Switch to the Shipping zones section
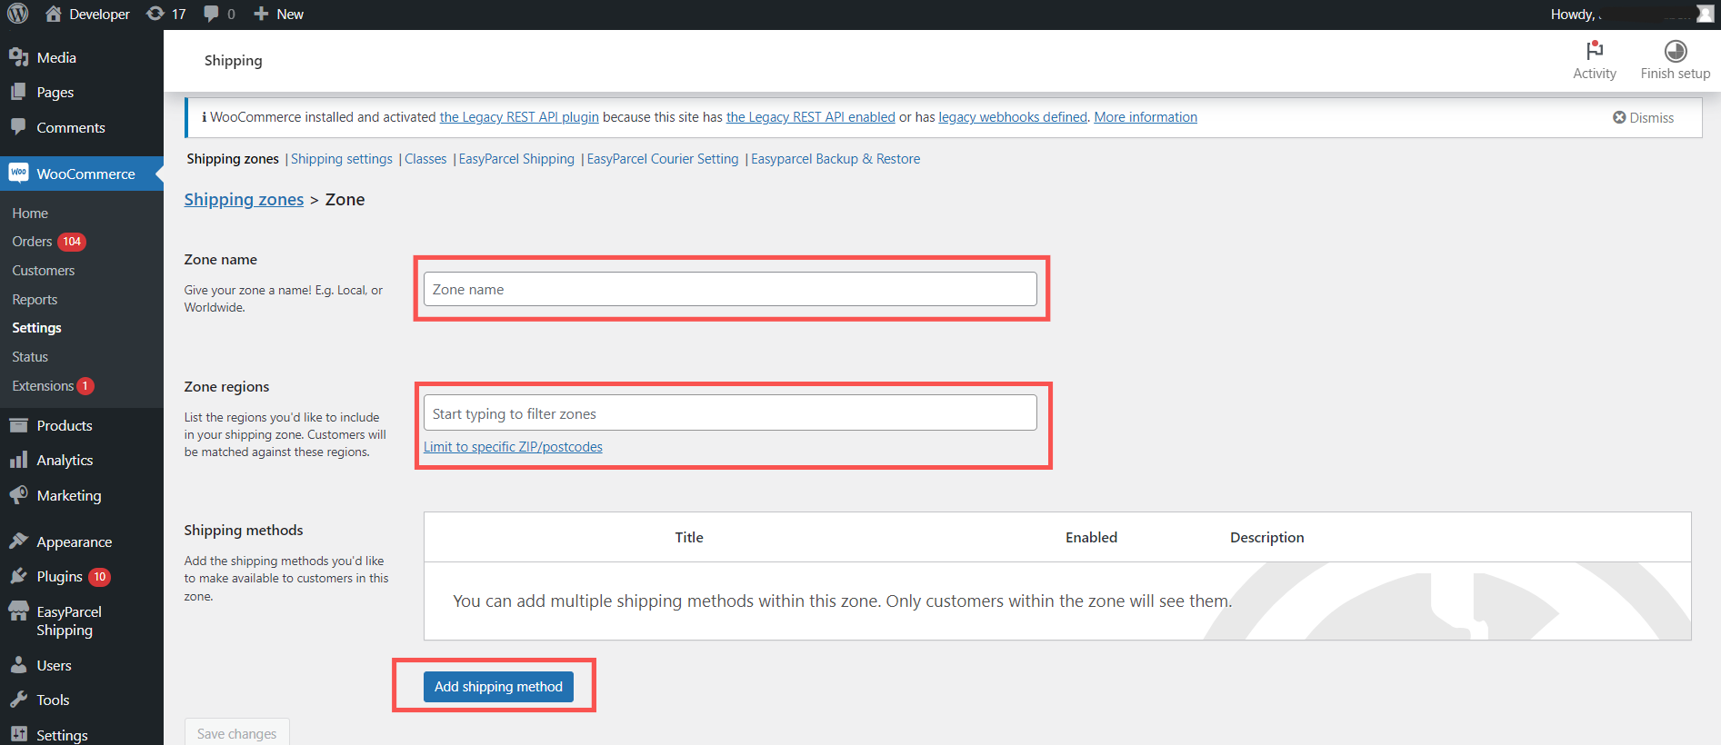Image resolution: width=1721 pixels, height=745 pixels. [x=233, y=159]
